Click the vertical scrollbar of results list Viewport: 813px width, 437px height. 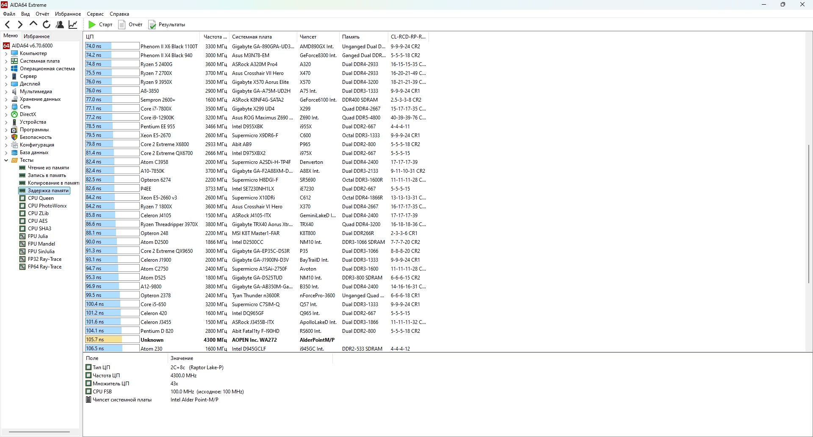809,214
